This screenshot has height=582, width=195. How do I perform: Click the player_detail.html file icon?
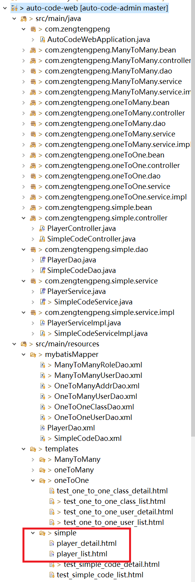[x=52, y=544]
